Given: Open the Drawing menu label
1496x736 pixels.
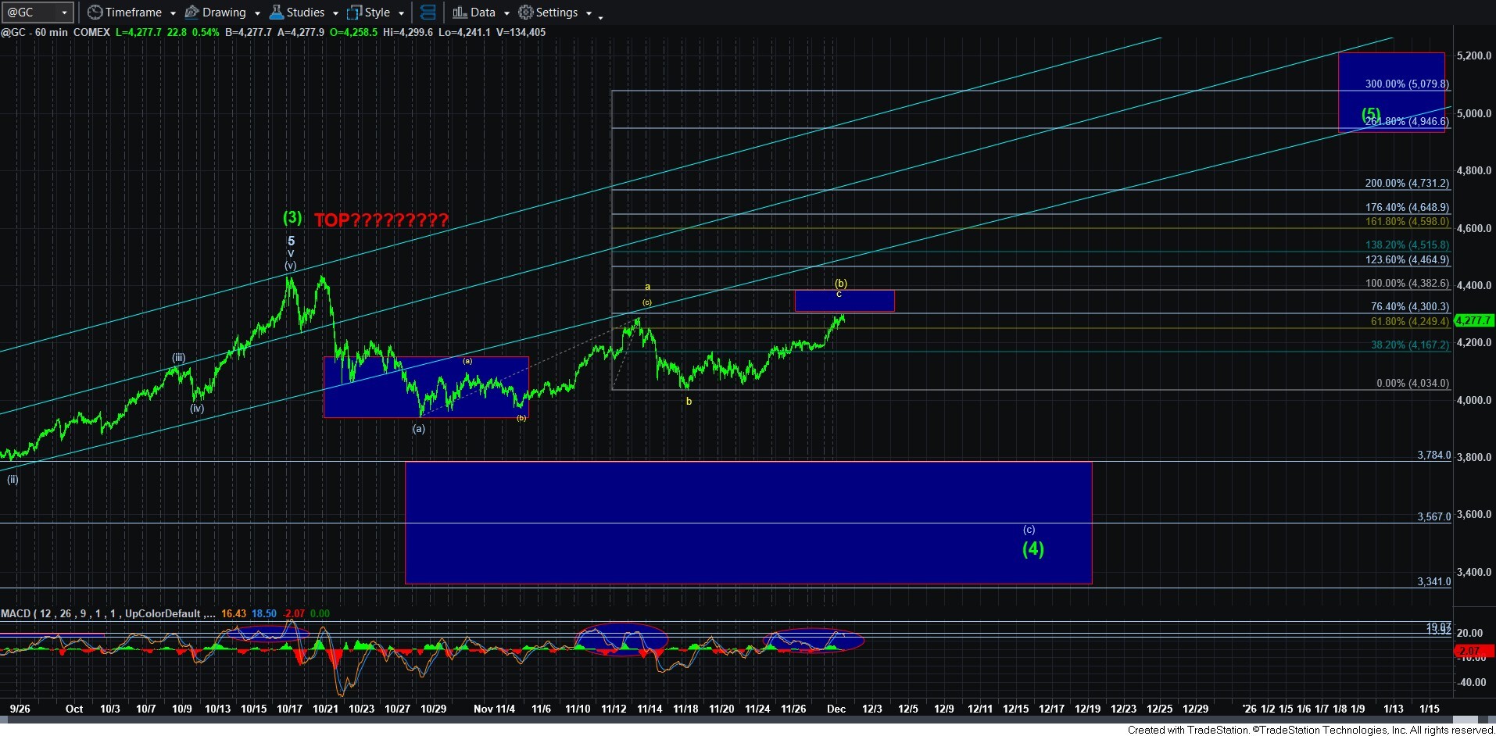Looking at the screenshot, I should pyautogui.click(x=224, y=13).
